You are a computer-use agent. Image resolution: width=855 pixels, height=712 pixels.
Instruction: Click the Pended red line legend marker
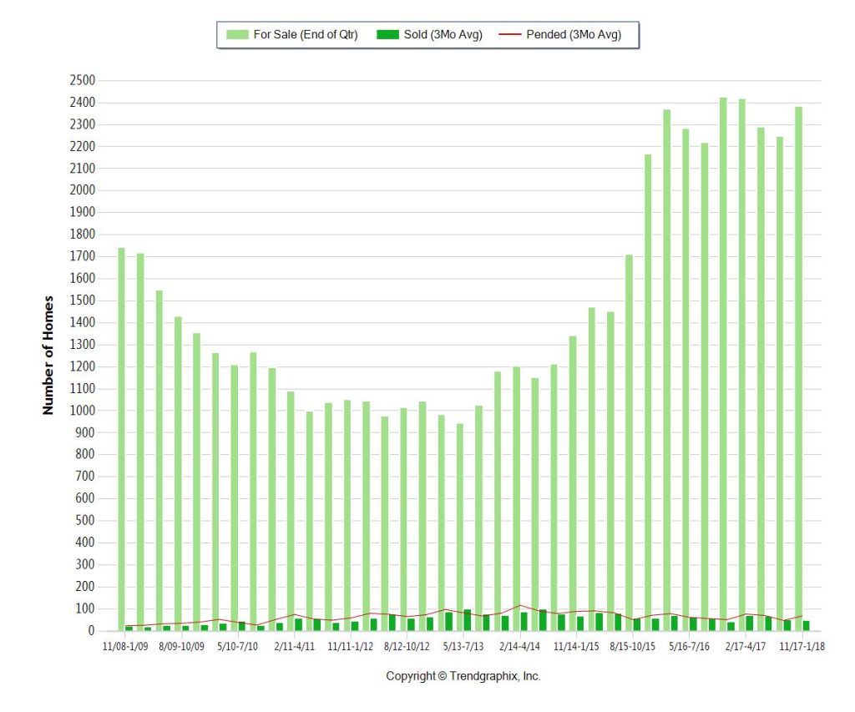tap(510, 35)
